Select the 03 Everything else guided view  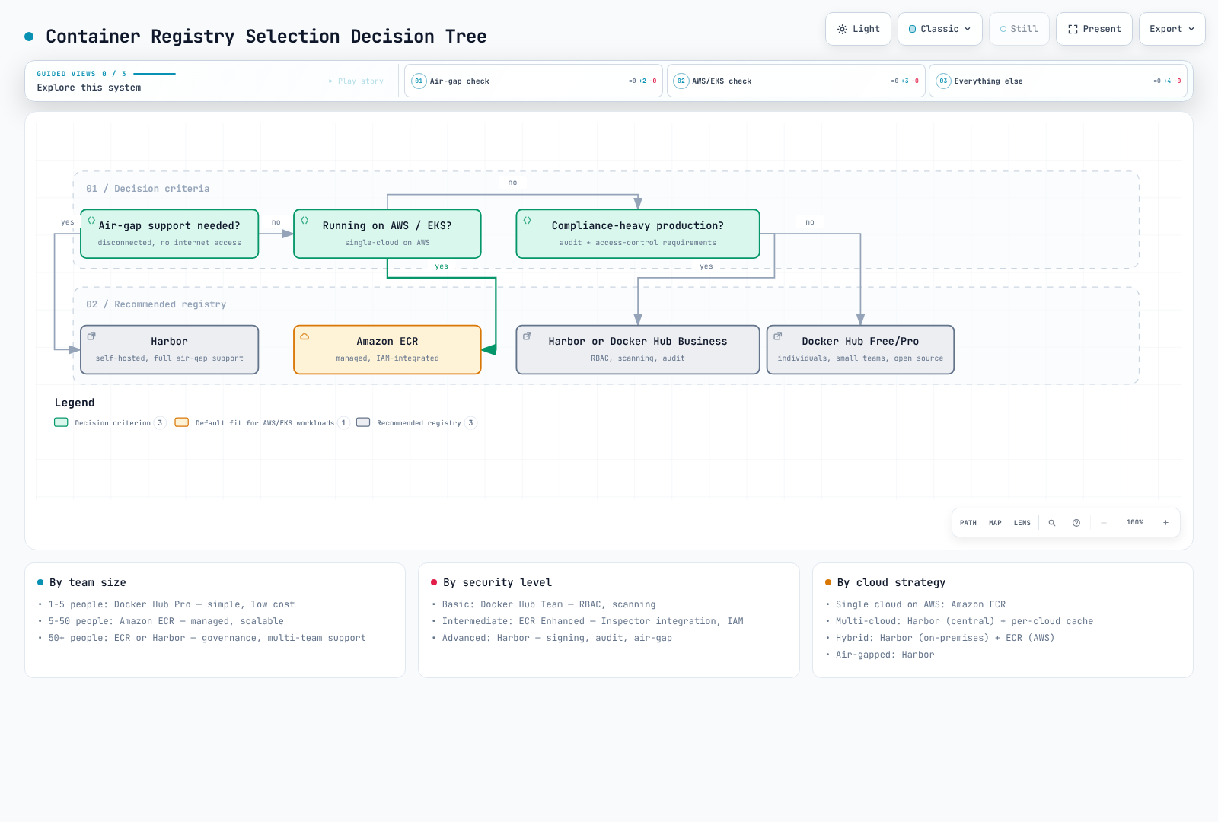click(x=1058, y=81)
